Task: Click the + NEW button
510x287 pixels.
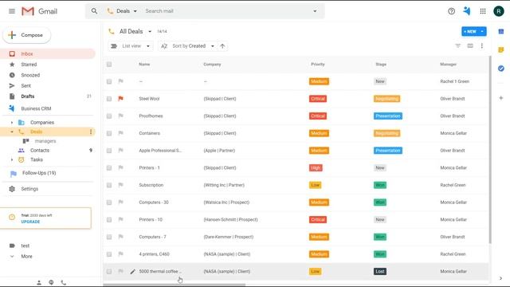Action: [470, 32]
